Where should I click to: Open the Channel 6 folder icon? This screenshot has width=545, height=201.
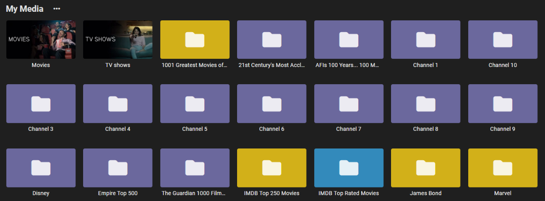pyautogui.click(x=272, y=104)
